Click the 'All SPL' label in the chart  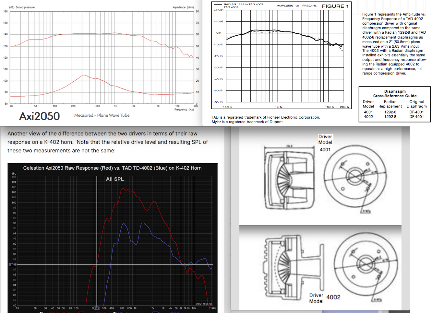click(115, 179)
